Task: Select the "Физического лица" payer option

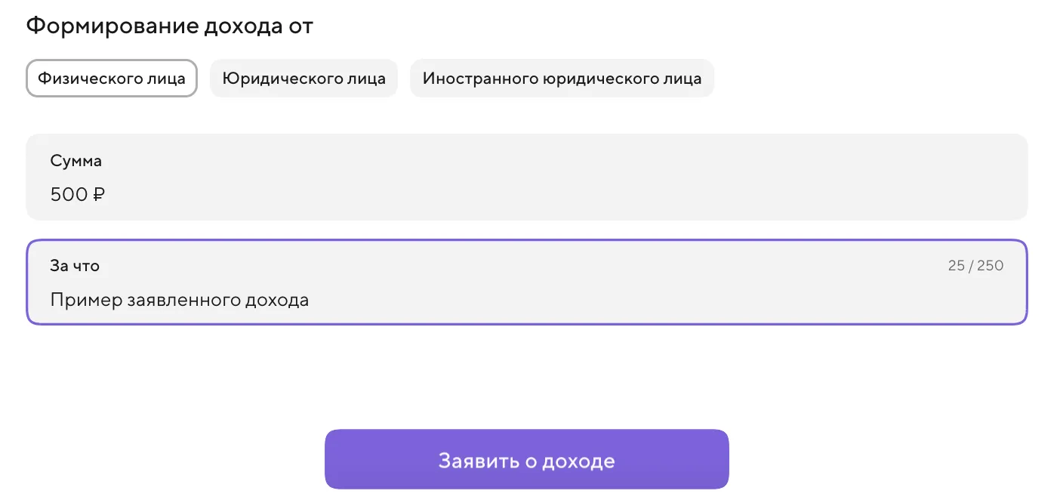Action: click(x=112, y=79)
